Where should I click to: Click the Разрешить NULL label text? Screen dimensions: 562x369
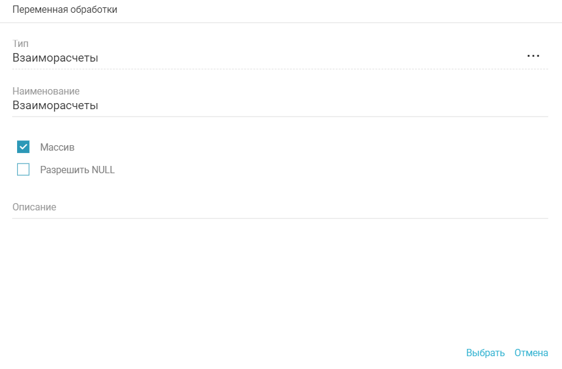tap(77, 170)
